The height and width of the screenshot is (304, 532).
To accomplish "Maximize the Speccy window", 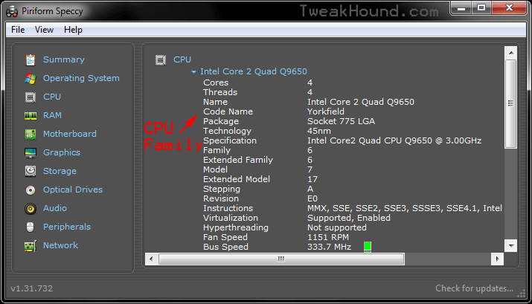I will pos(481,7).
